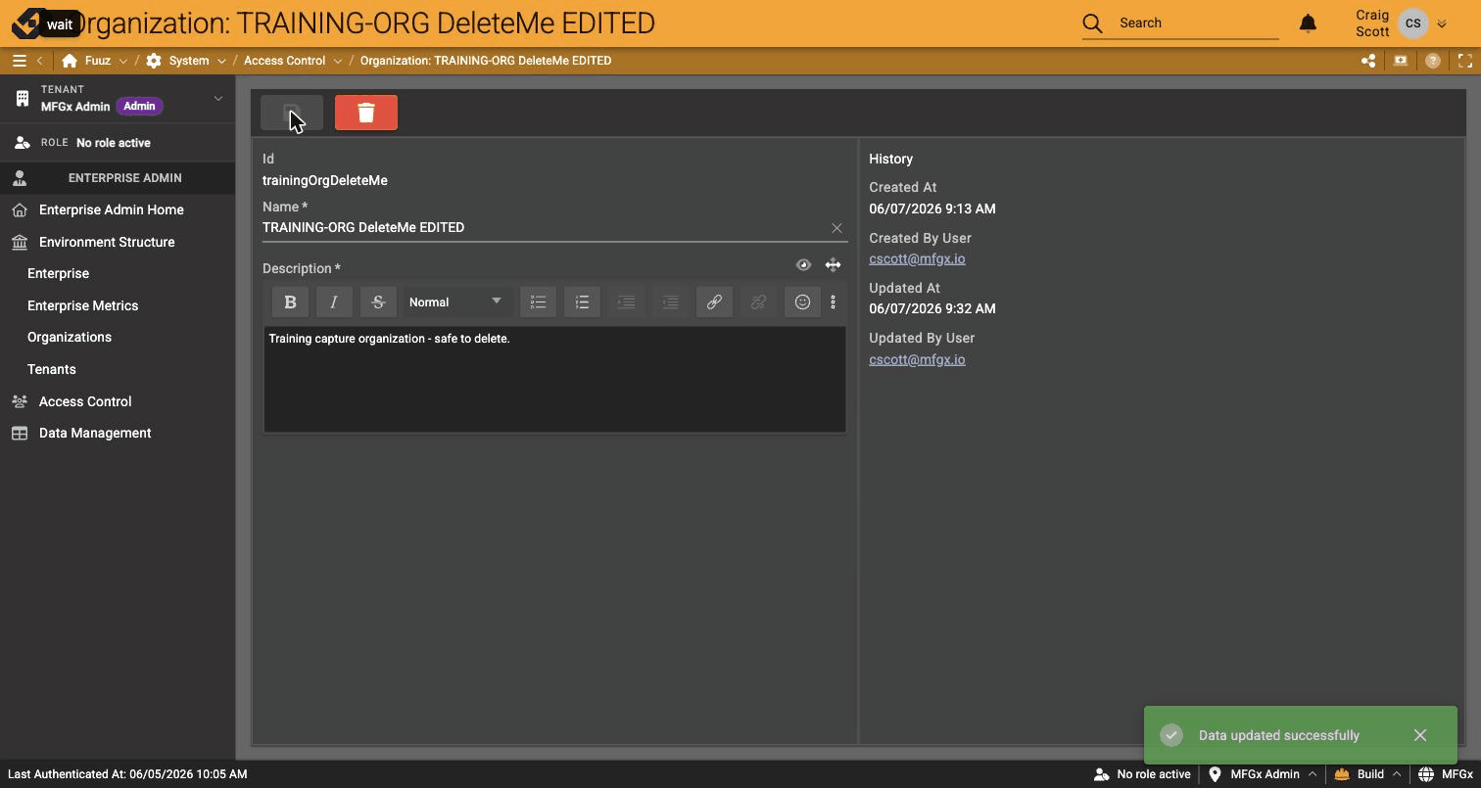Toggle the hamburger navigation menu icon

(19, 61)
